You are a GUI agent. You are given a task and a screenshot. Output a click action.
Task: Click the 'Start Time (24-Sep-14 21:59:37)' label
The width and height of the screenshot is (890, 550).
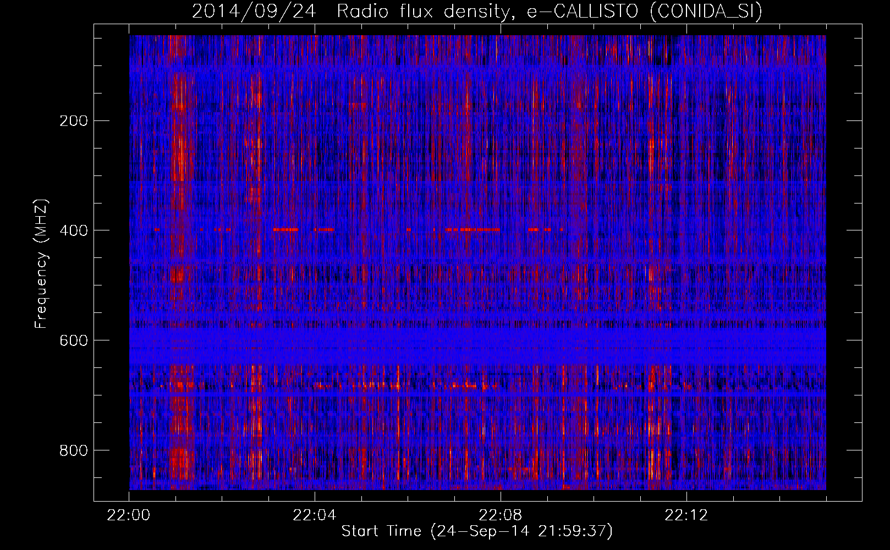coord(477,531)
